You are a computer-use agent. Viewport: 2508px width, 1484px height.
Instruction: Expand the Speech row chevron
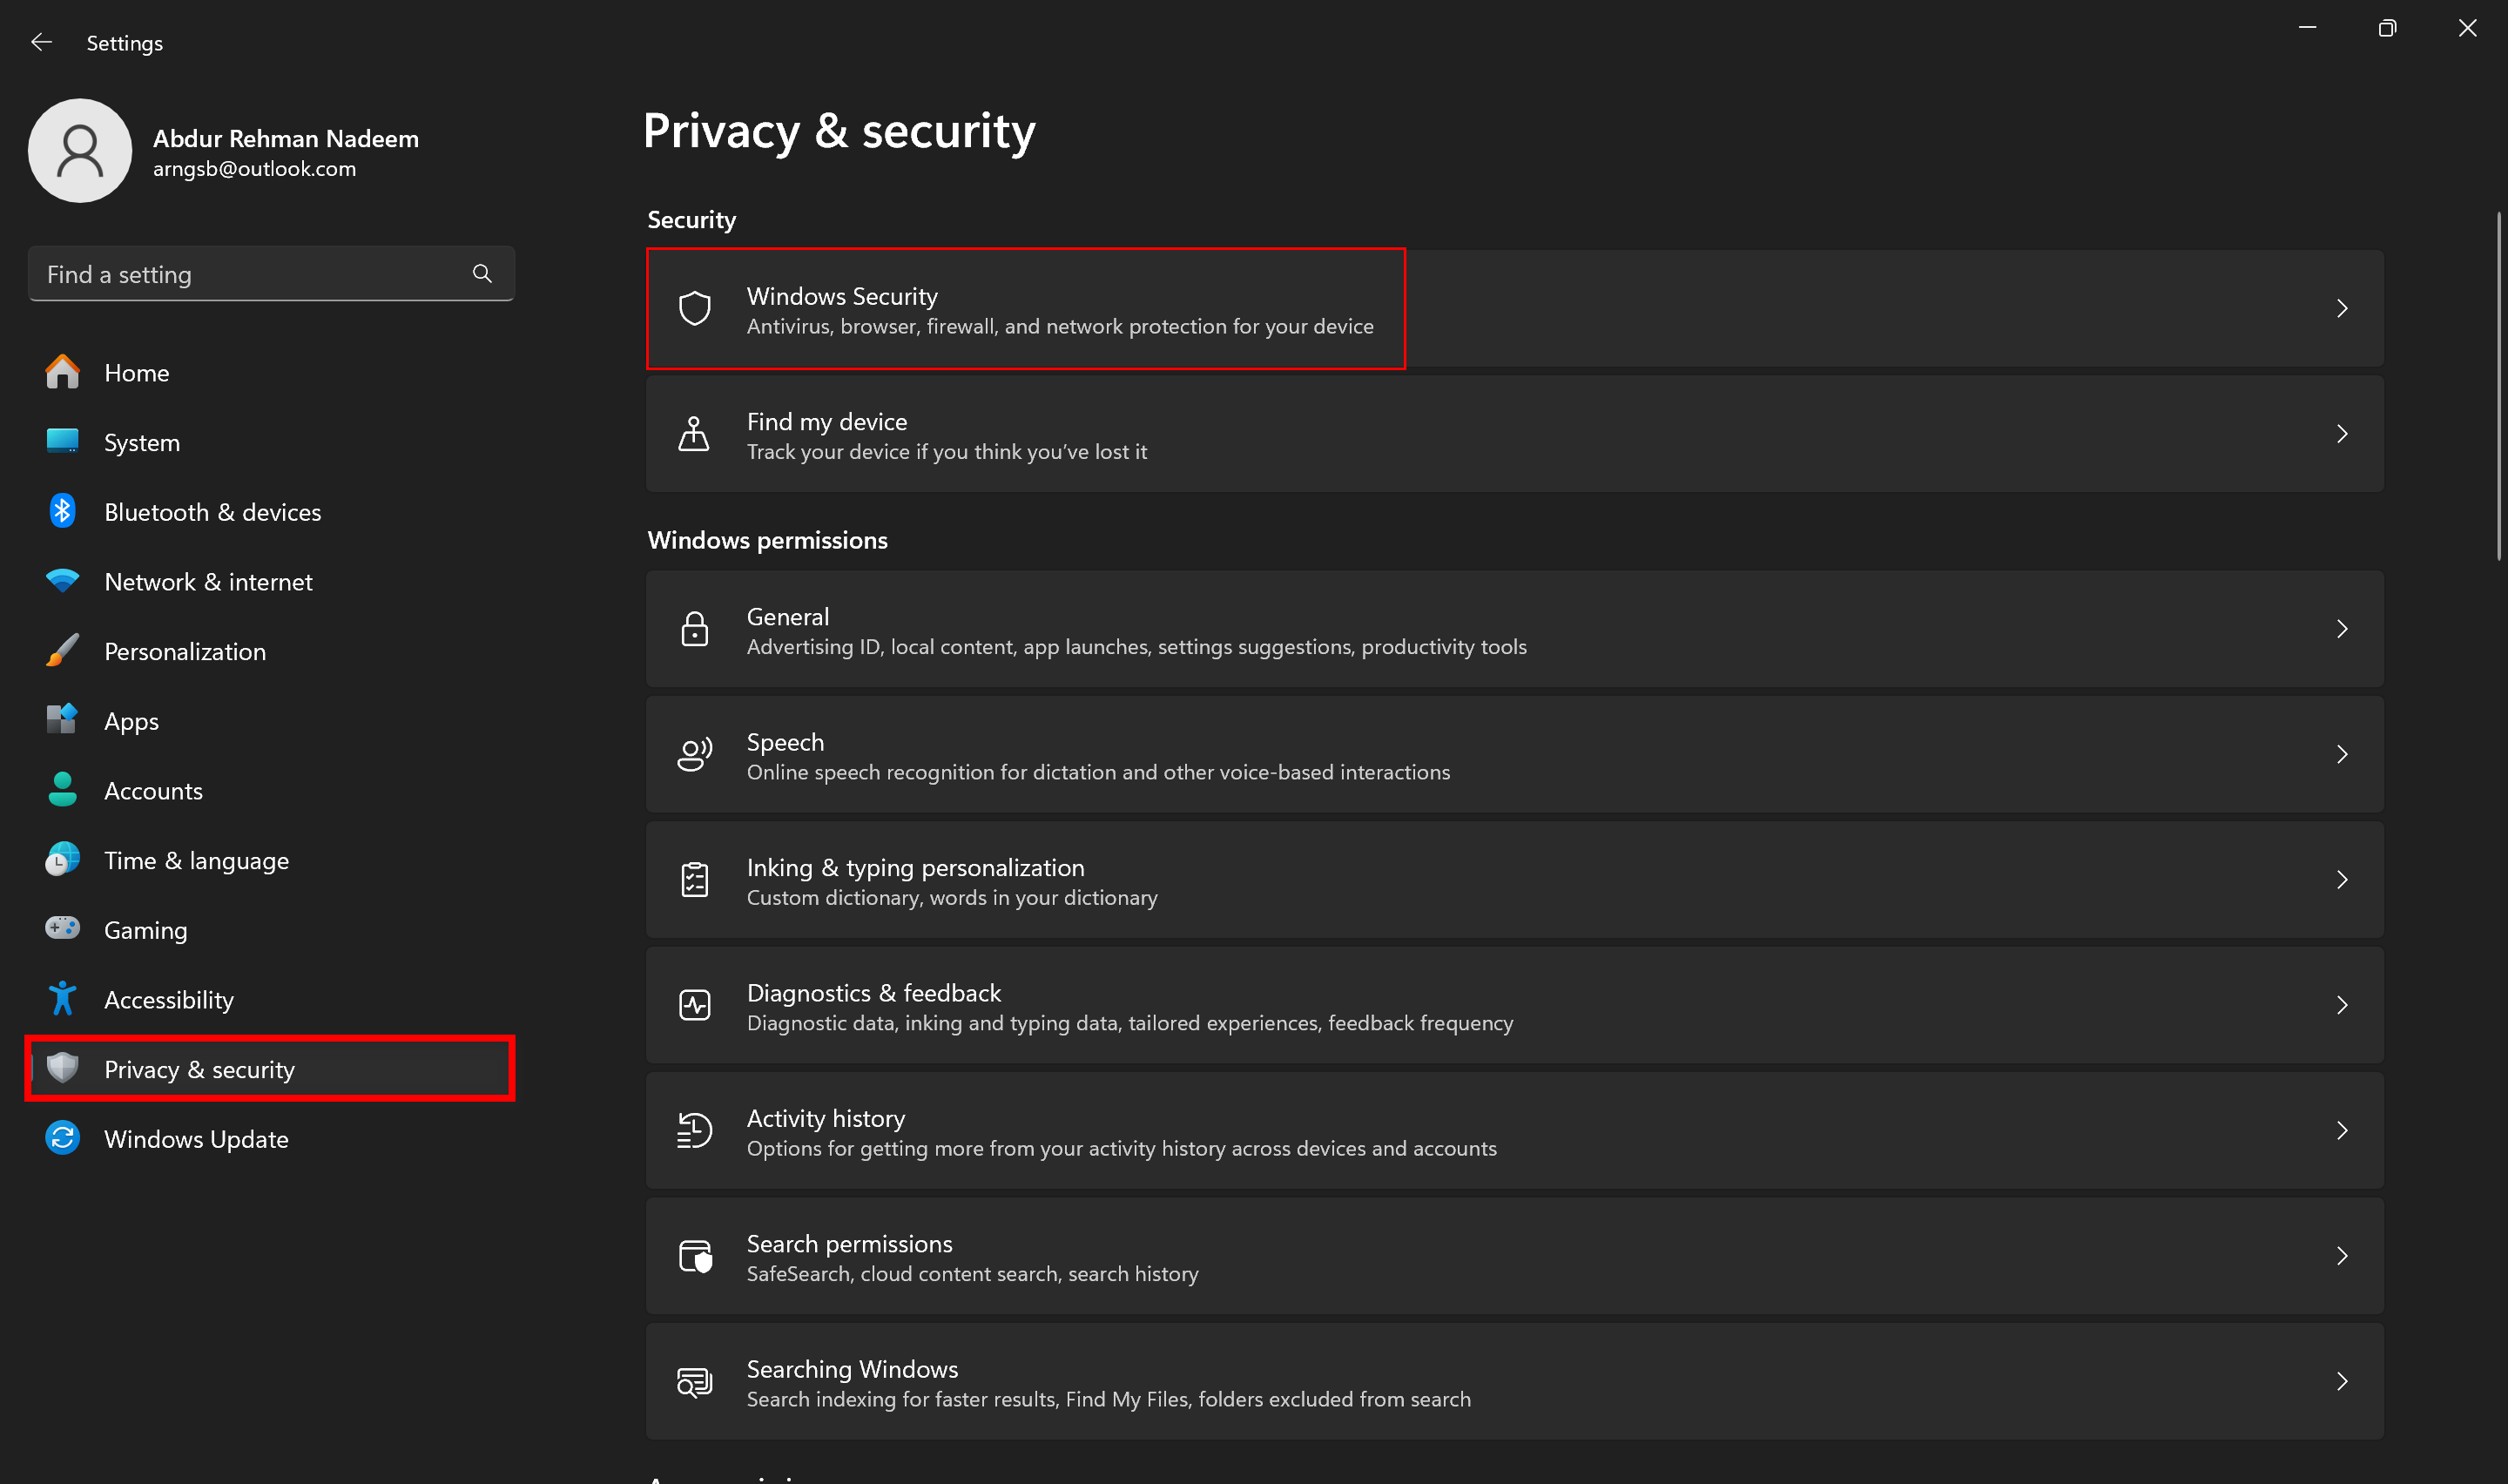click(2341, 755)
